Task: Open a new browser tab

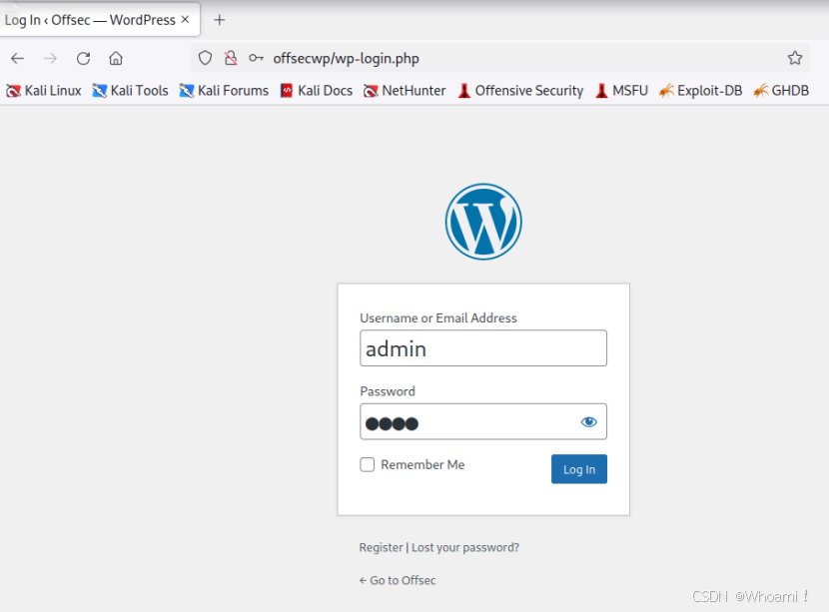Action: [219, 20]
